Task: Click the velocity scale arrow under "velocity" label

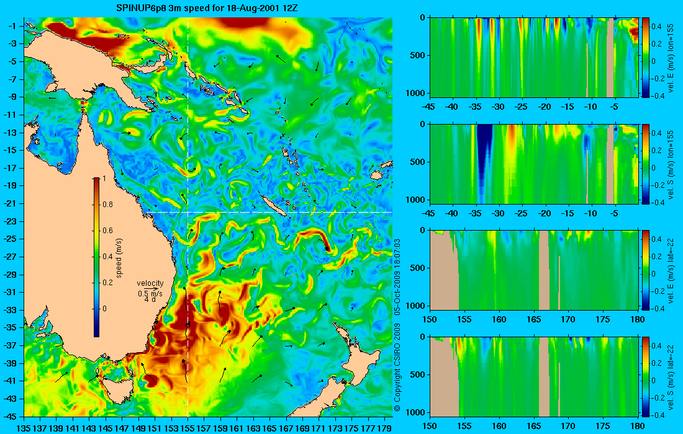Action: point(150,288)
